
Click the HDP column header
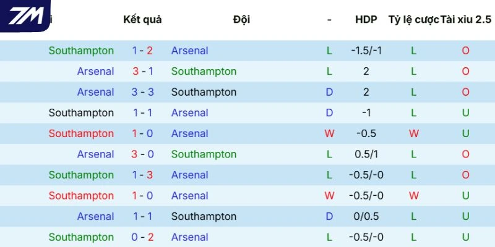366,19
